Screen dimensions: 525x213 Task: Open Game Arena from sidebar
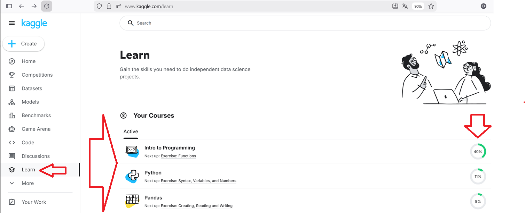point(36,129)
